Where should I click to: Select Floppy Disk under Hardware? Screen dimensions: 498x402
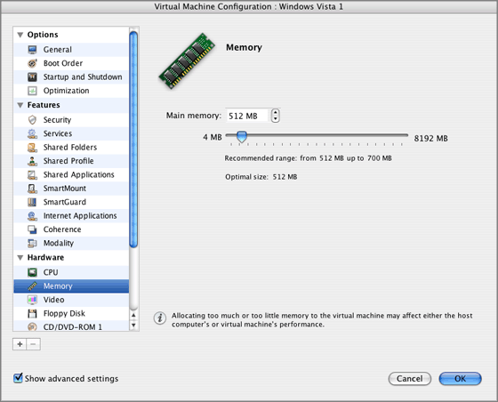[71, 314]
